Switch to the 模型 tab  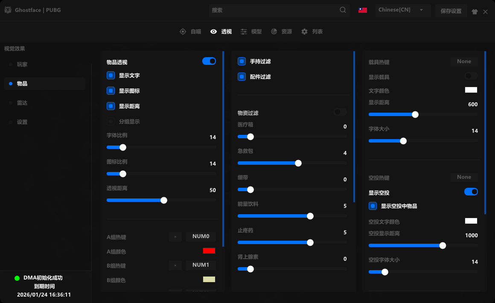(x=251, y=32)
